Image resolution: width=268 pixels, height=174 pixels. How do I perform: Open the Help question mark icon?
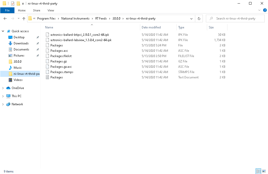[265, 10]
